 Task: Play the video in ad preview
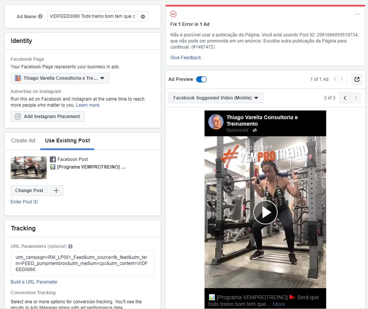click(265, 212)
